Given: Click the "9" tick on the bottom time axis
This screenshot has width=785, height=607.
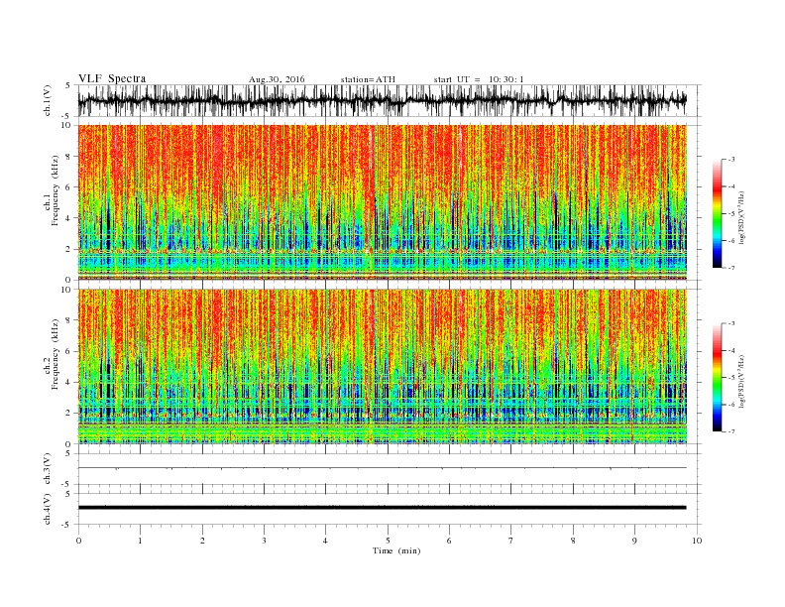Looking at the screenshot, I should click(x=634, y=541).
